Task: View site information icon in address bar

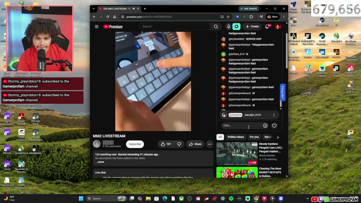Action: (x=122, y=17)
